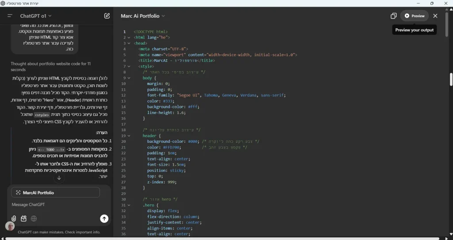The image size is (453, 240).
Task: Click the Preview button
Action: [414, 16]
